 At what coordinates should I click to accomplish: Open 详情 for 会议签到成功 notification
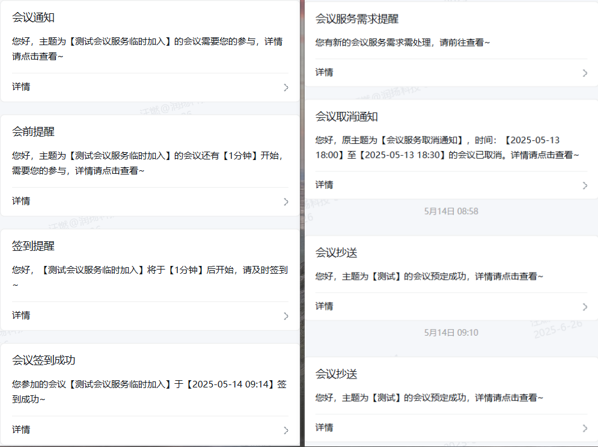(x=21, y=430)
